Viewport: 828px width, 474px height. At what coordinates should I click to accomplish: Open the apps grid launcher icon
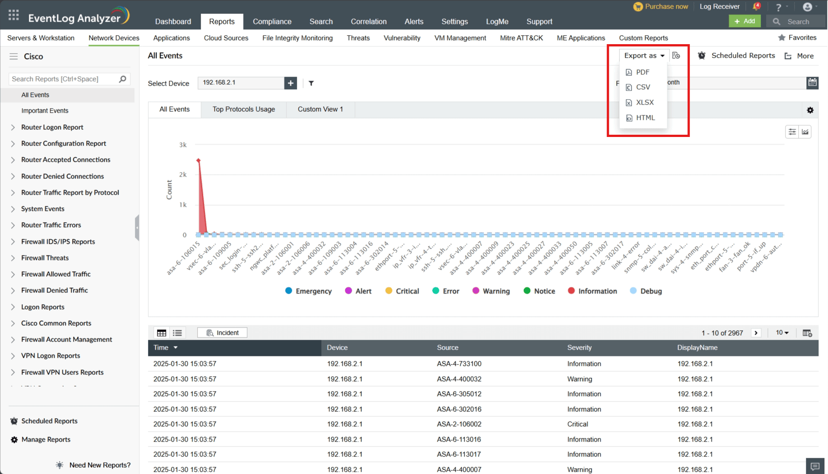[14, 15]
